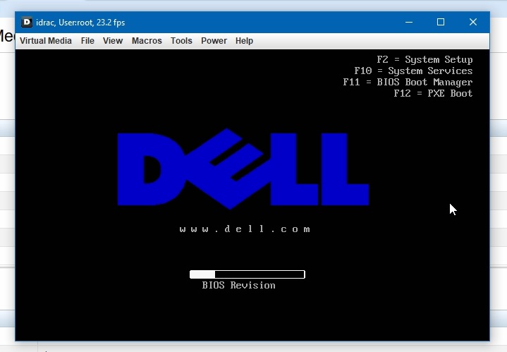This screenshot has width=507, height=352.
Task: Click the 'idrac, User:root, 23.2 fps' title
Action: pos(80,23)
